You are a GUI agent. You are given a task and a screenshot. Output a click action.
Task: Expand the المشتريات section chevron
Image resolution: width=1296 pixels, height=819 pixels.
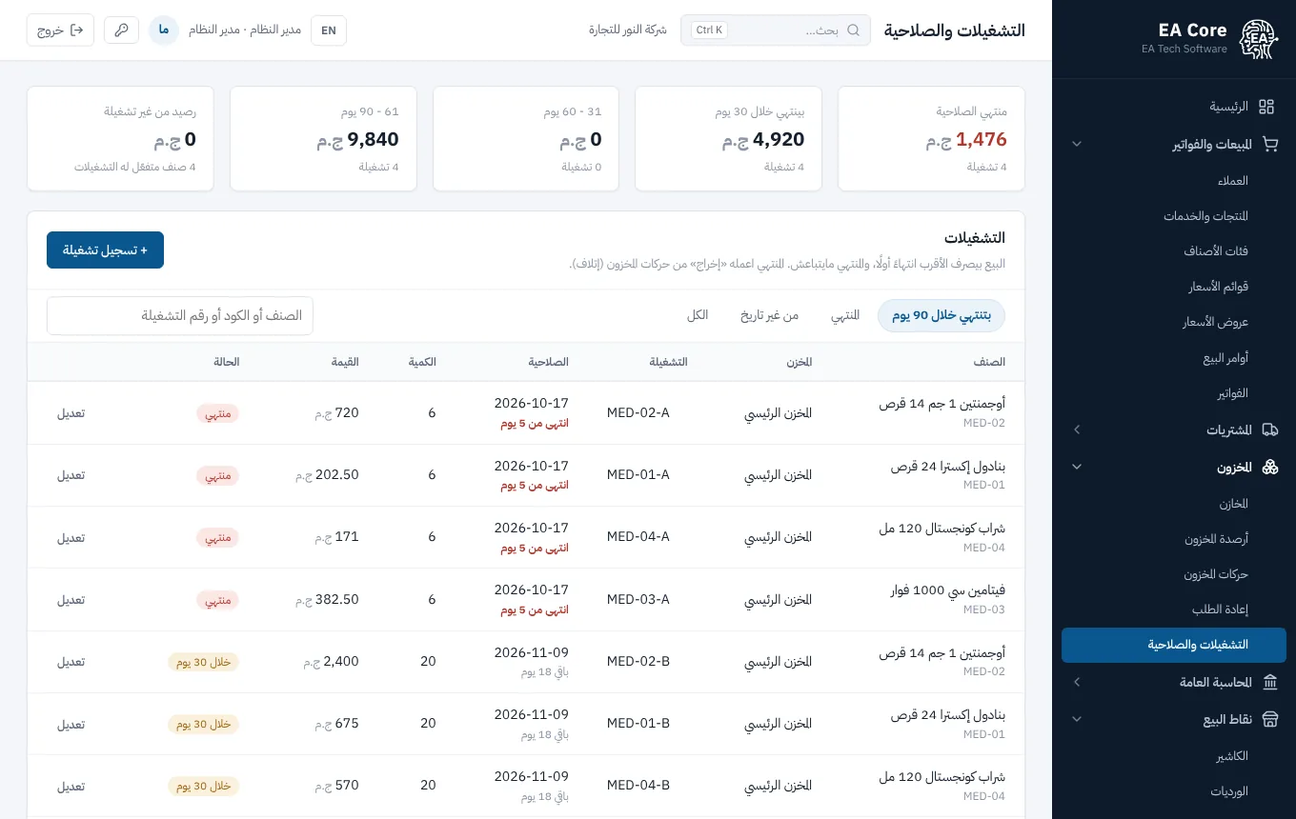click(1077, 430)
